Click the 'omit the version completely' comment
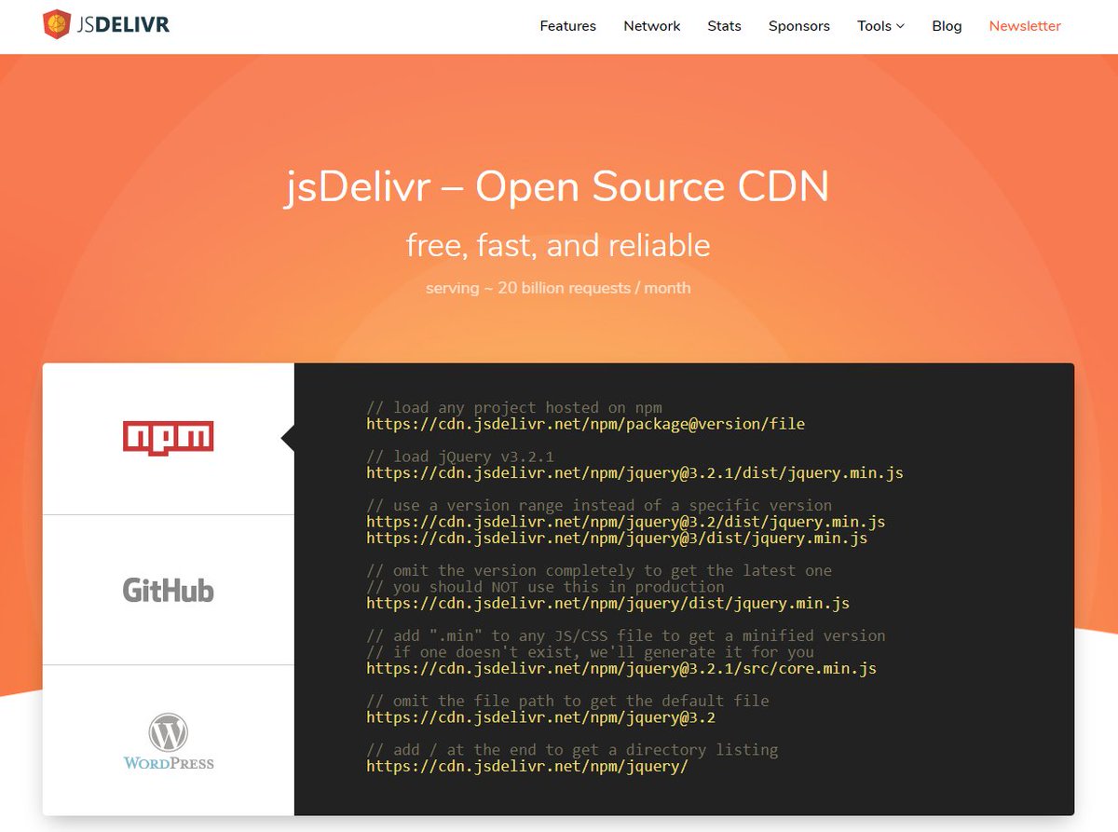Image resolution: width=1118 pixels, height=832 pixels. tap(599, 570)
